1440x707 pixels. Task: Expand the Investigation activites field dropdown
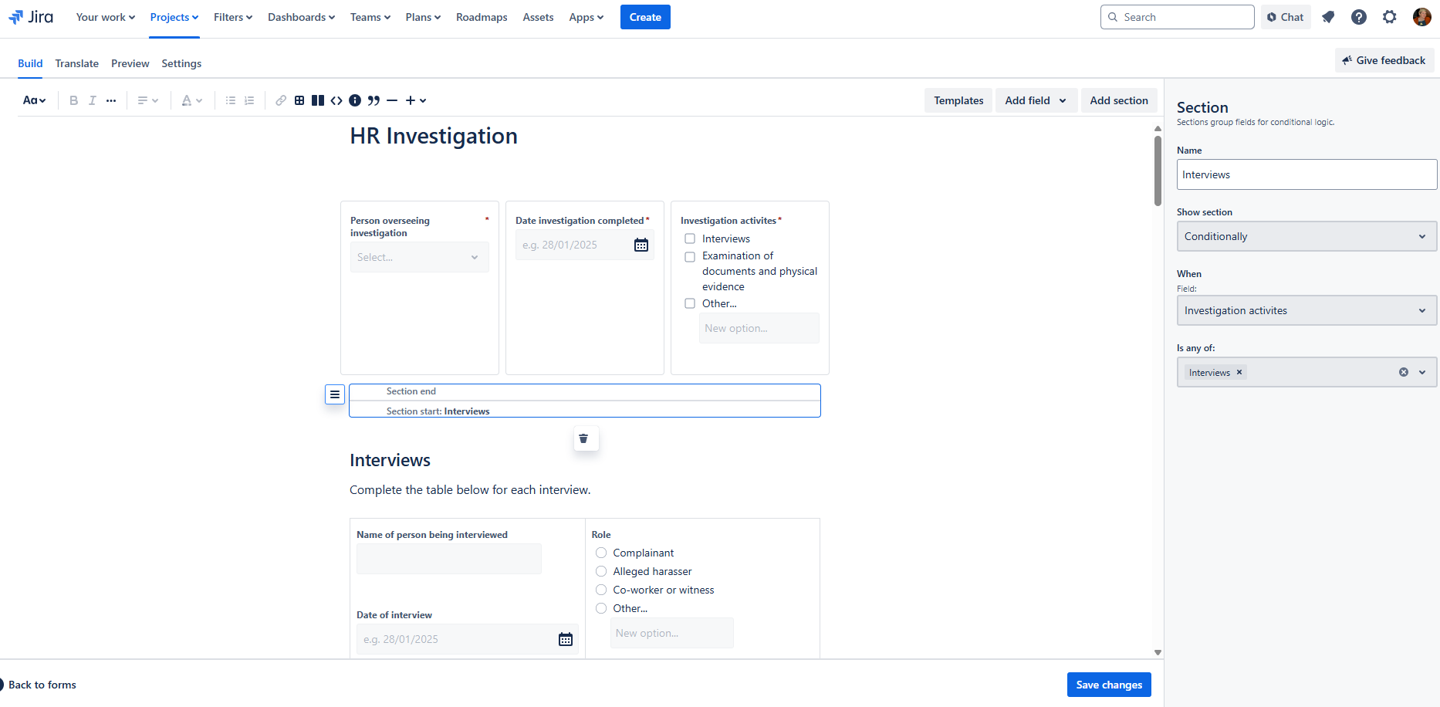pos(1306,310)
